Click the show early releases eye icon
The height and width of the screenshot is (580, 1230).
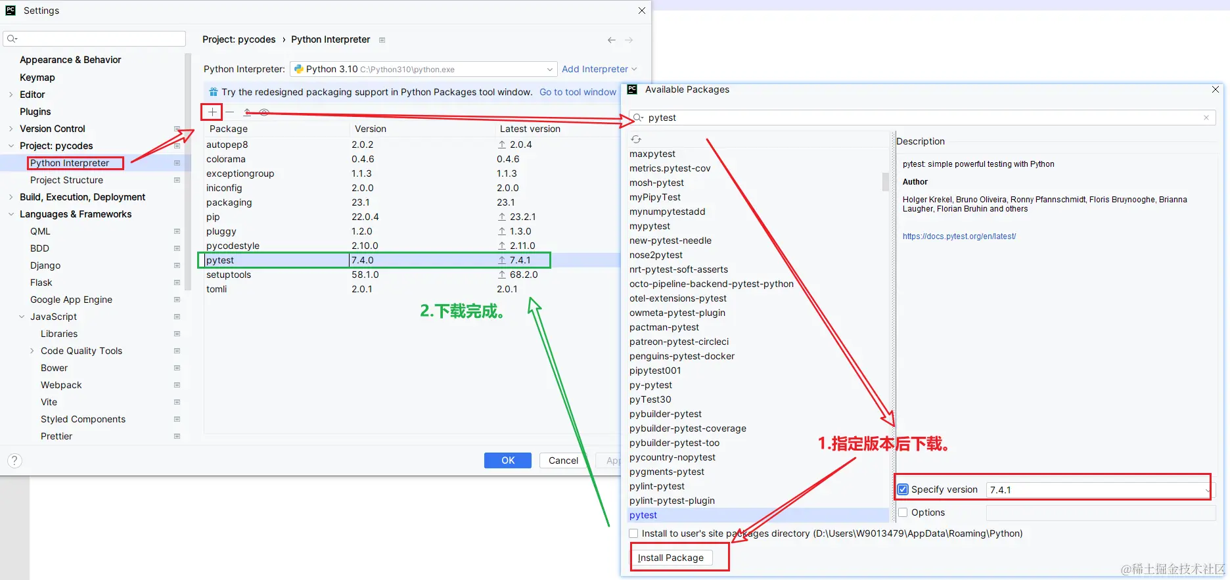(264, 112)
